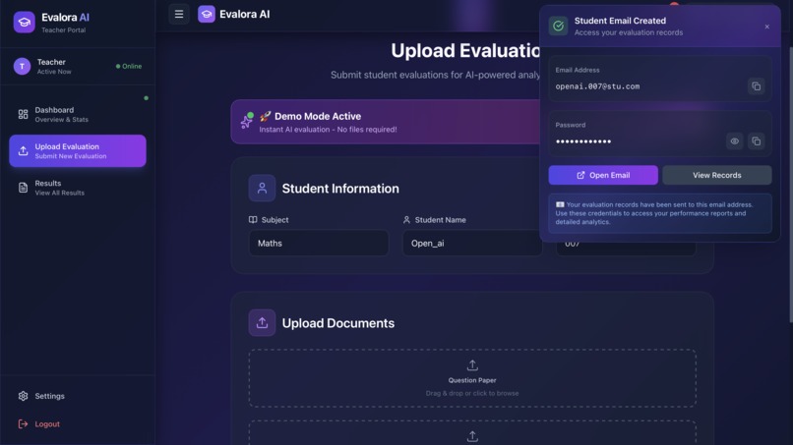Click the Student Name field
793x445 pixels.
tap(472, 243)
